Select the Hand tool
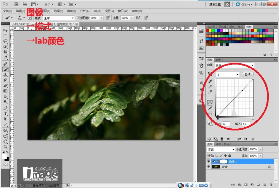This screenshot has width=279, height=188. (5, 141)
